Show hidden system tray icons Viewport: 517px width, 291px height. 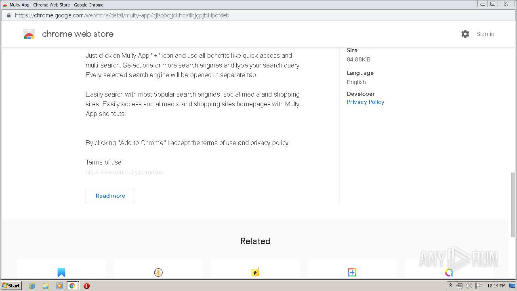tap(450, 285)
